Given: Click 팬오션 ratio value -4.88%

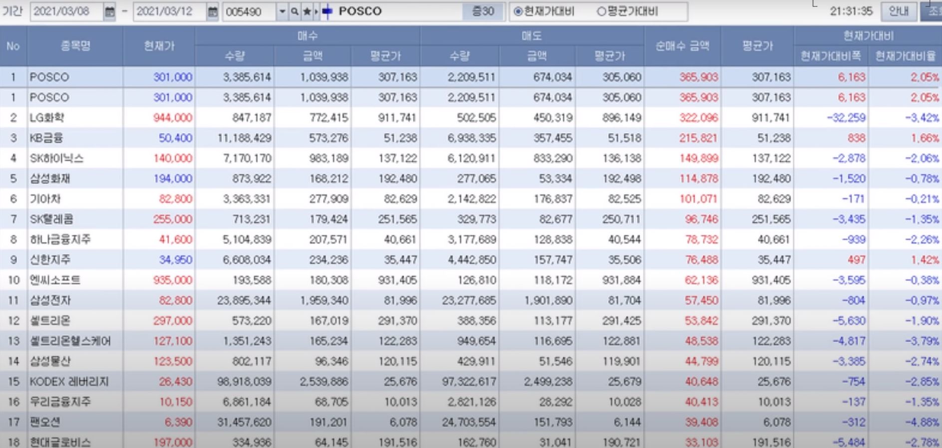Looking at the screenshot, I should (922, 422).
